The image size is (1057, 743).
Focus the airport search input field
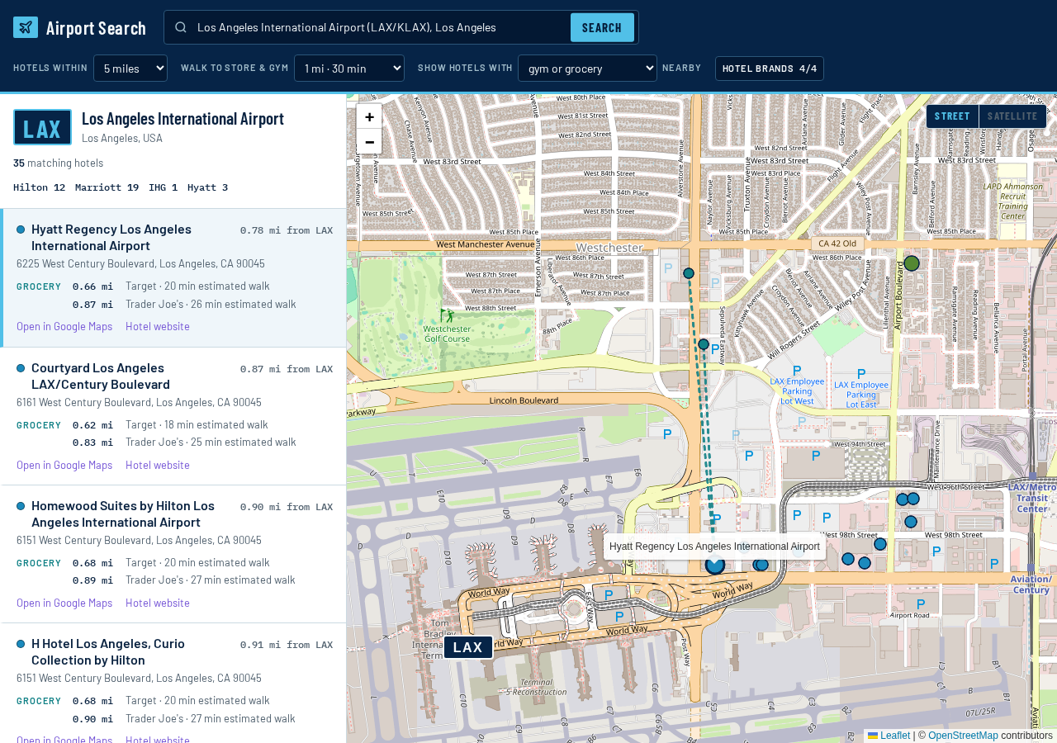click(x=380, y=27)
